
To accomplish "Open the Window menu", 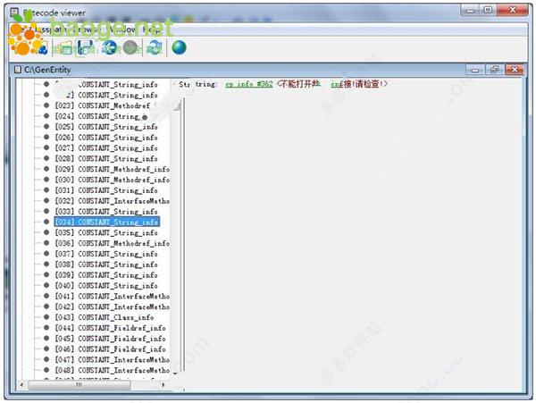I will click(x=121, y=30).
